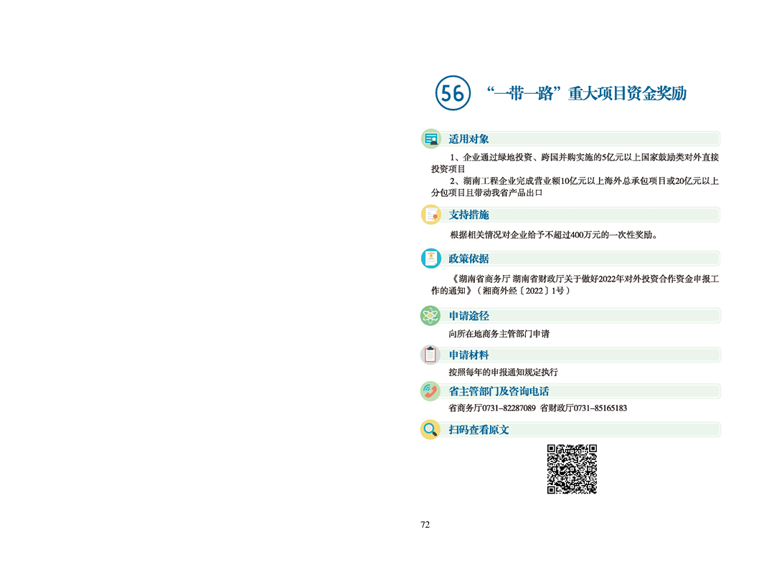Click item 1 text about 绿地投资、跨国并购
This screenshot has height=568, width=759.
click(575, 163)
